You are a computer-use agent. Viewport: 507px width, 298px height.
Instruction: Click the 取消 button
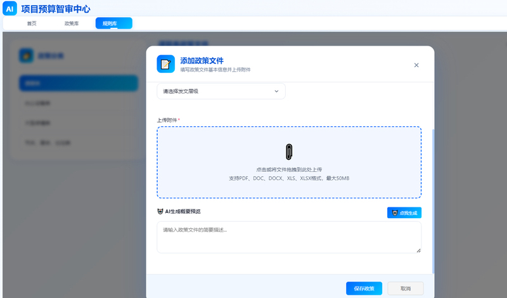(x=406, y=288)
